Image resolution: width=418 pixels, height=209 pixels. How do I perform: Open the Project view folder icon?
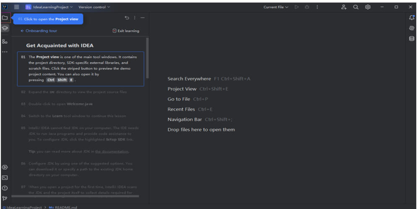coord(5,18)
